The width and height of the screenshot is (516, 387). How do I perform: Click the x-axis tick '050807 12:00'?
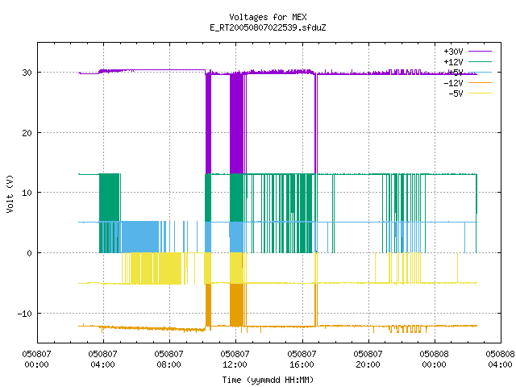[235, 360]
